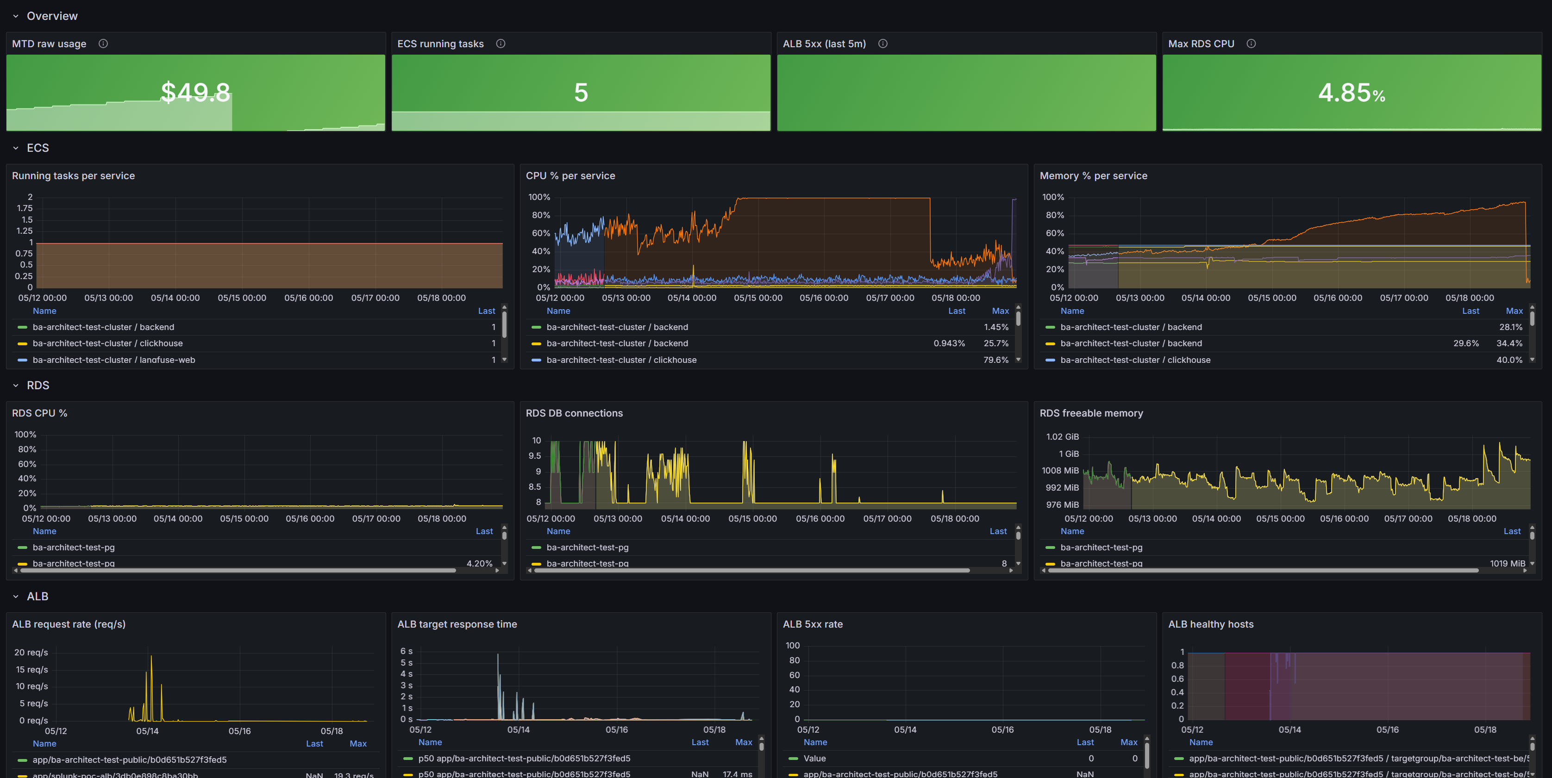Sort ALB target response time legend by Last
Image resolution: width=1552 pixels, height=778 pixels.
(x=700, y=742)
